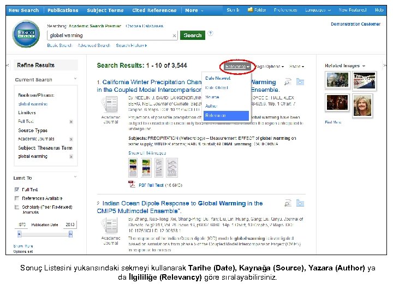Image resolution: width=393 pixels, height=295 pixels.
Task: Collapse the left Refine Results sidebar arrow
Action: [x=8, y=65]
